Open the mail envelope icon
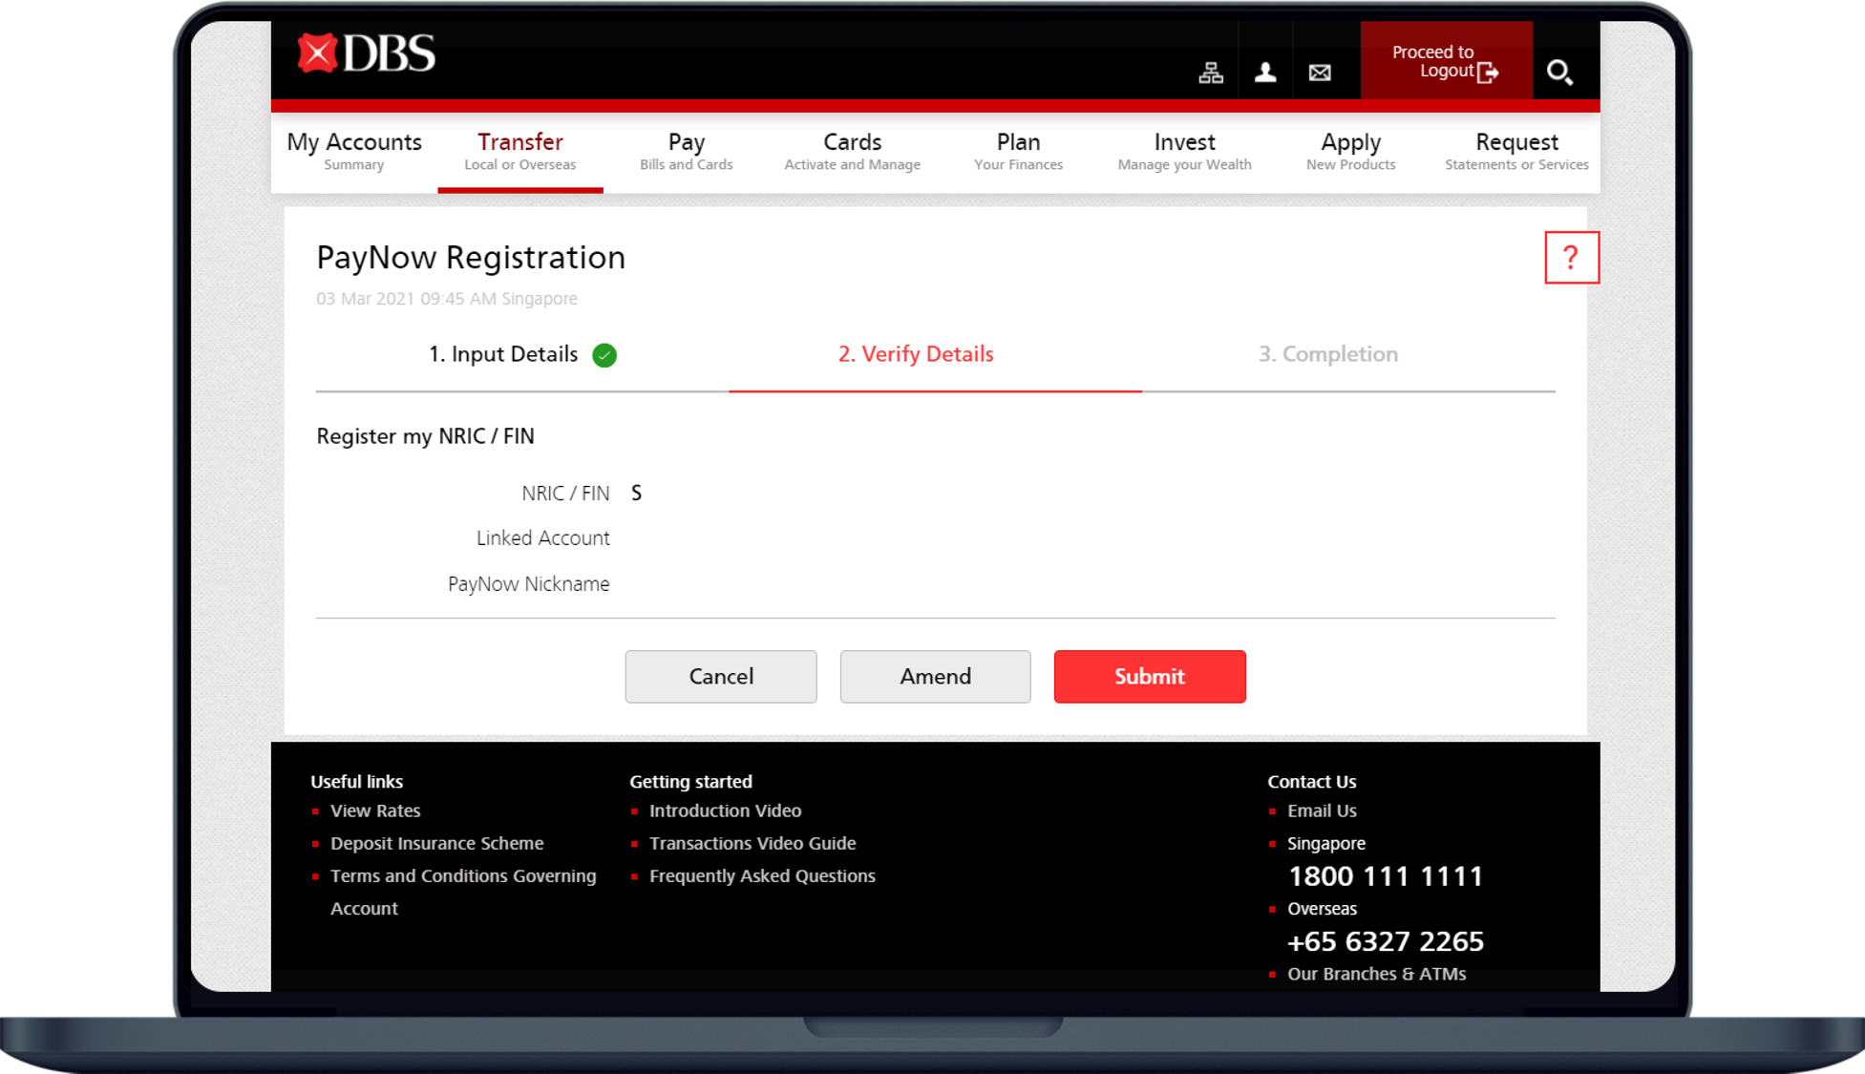This screenshot has width=1865, height=1074. point(1320,73)
